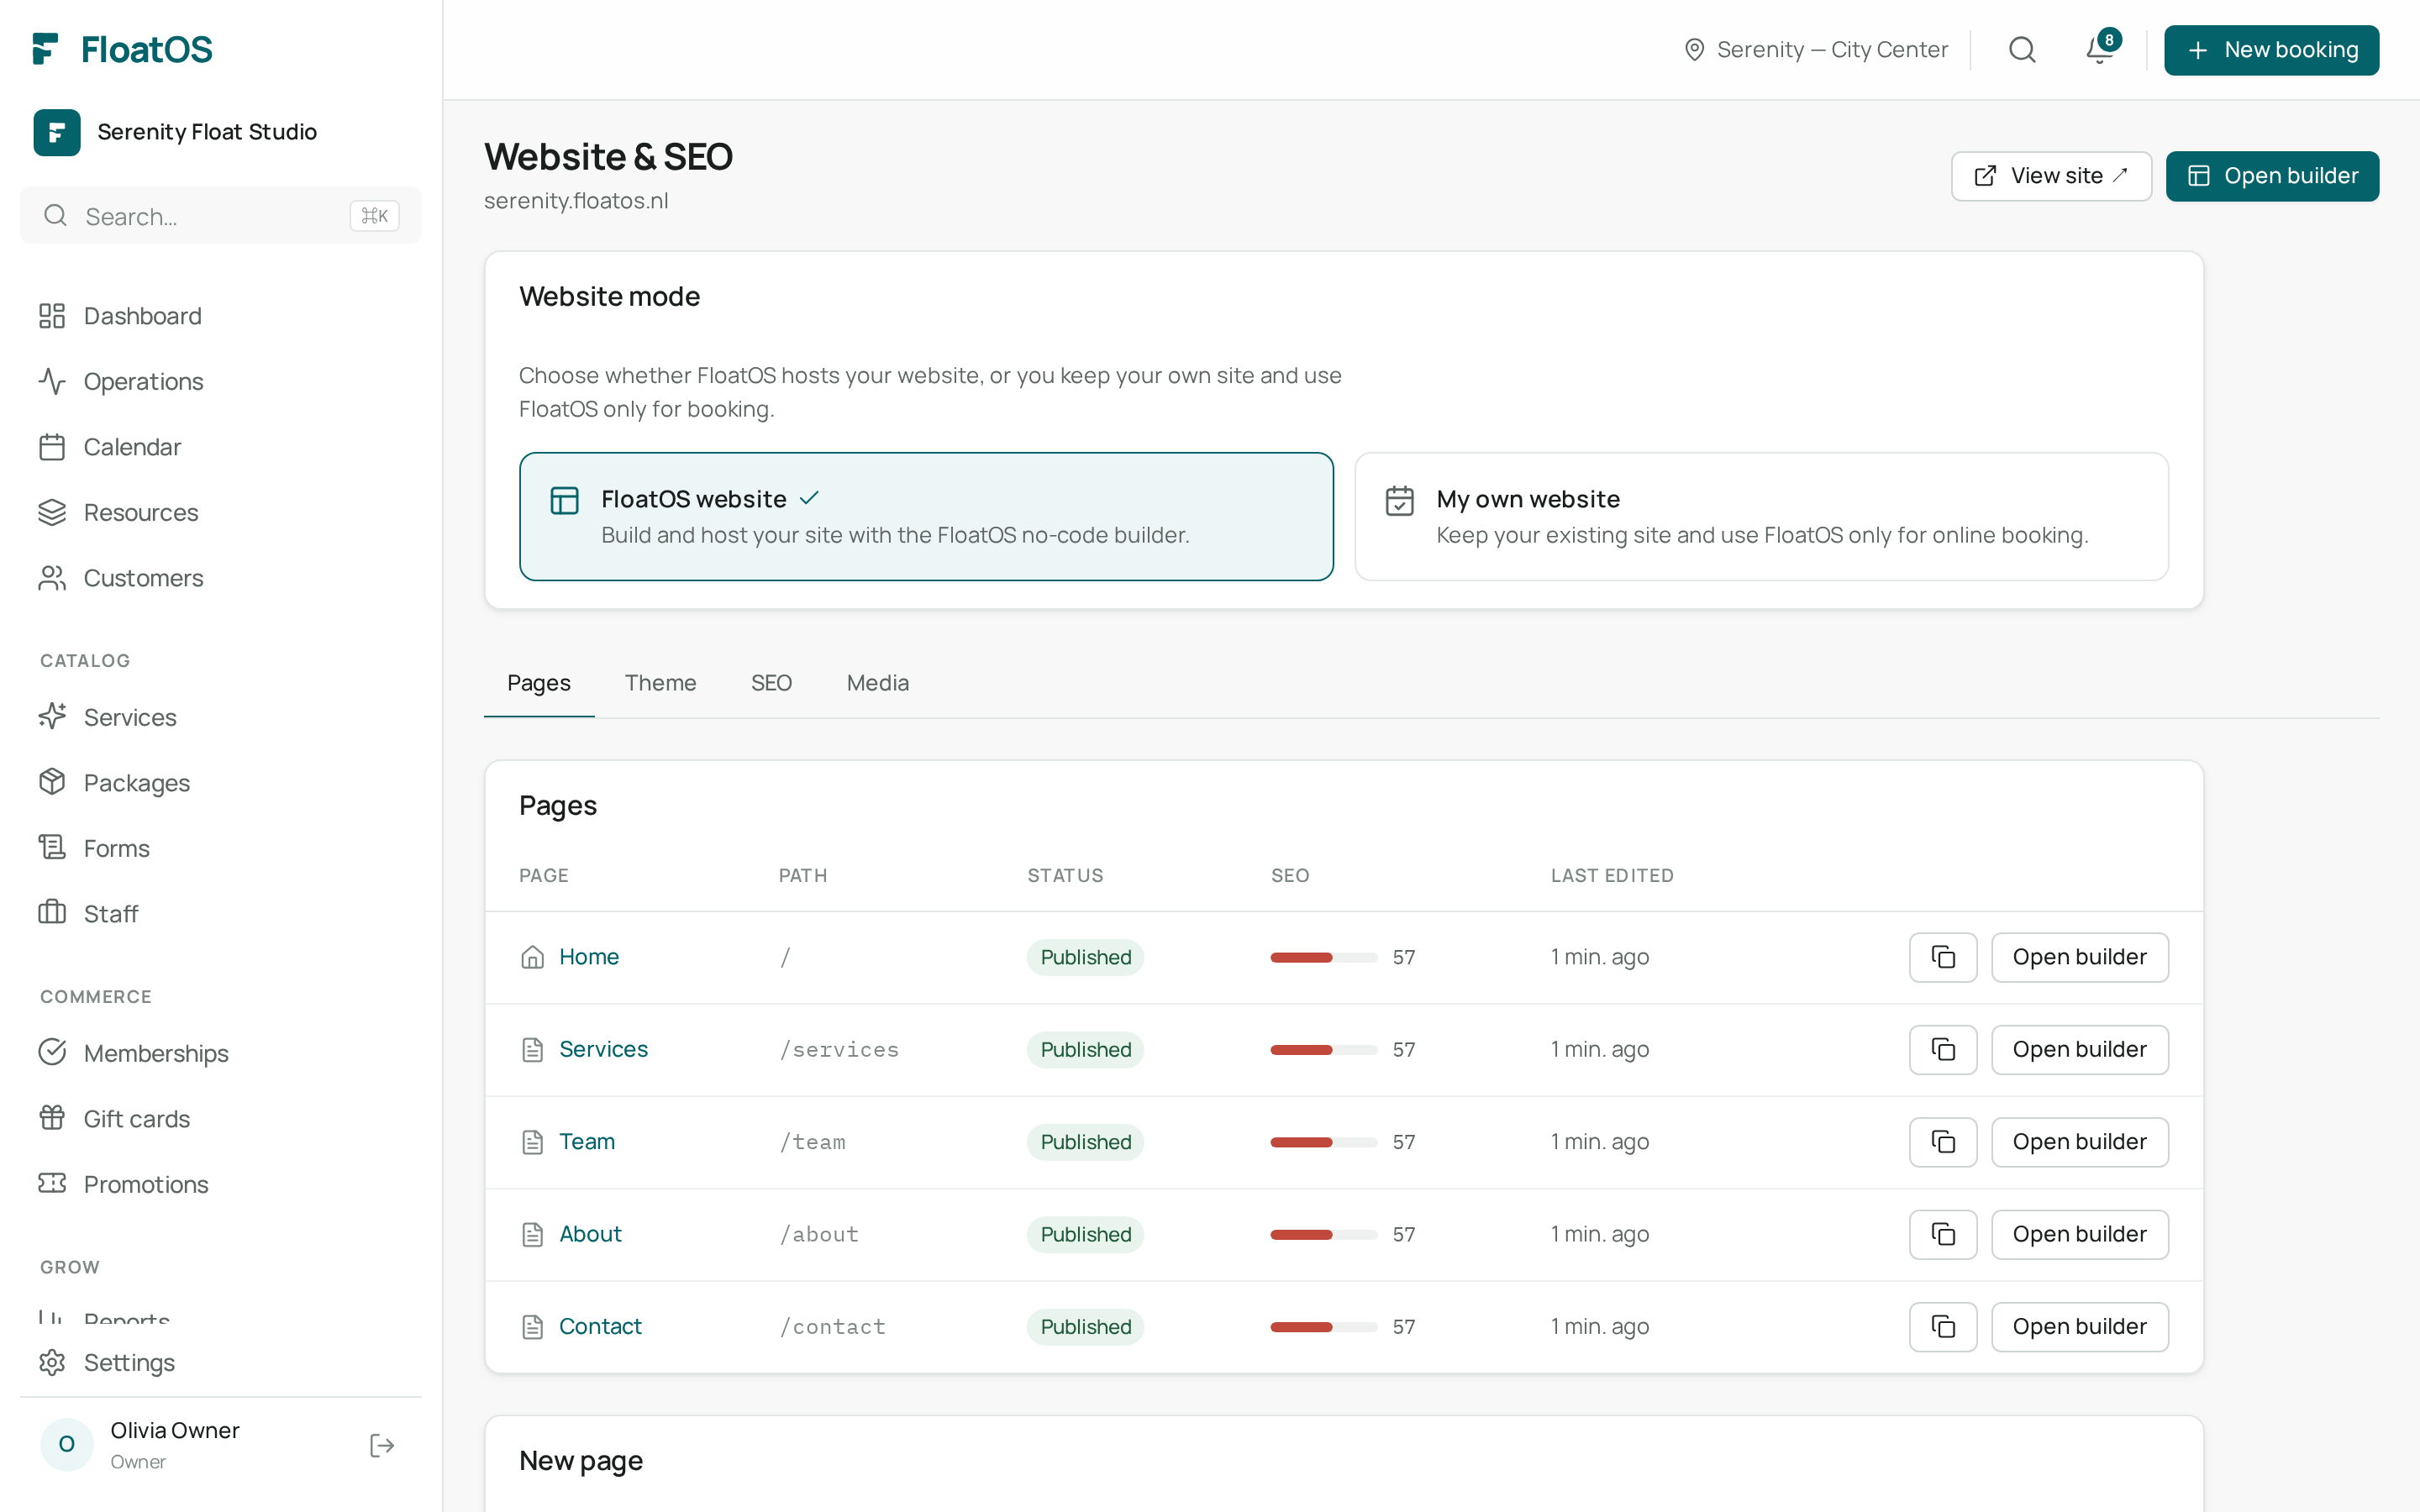
Task: Click the Forms scroll icon
Action: pos(52,848)
